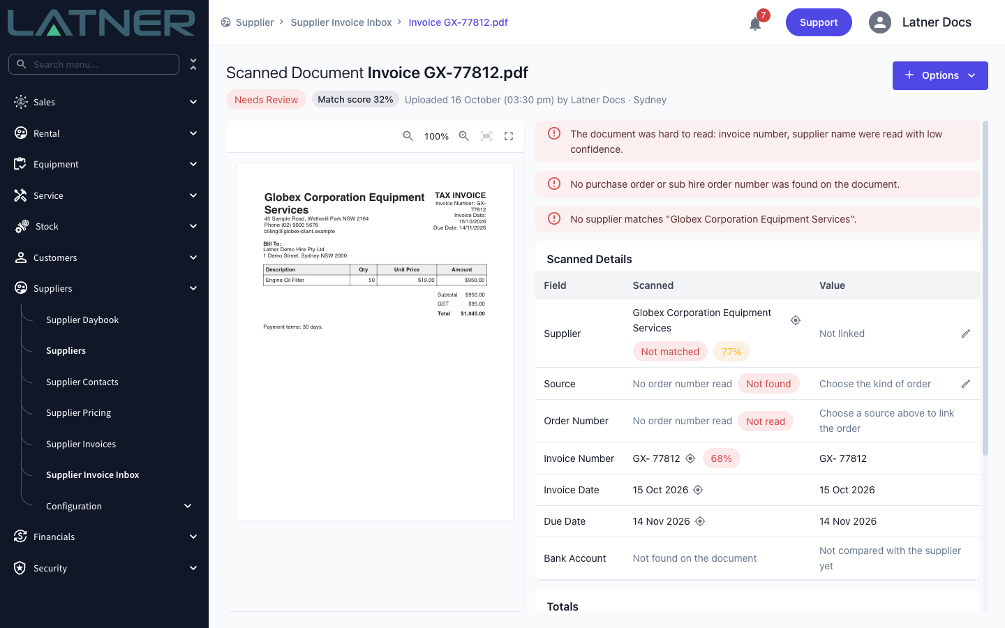Fit the scanned document to width
Screen dimensions: 1005x628
[x=486, y=136]
